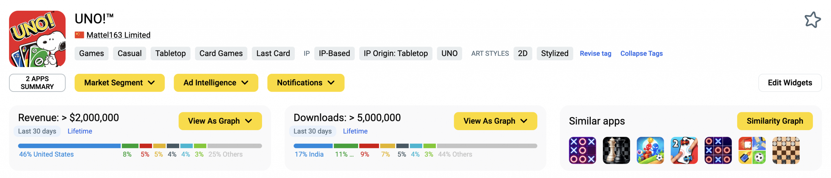Click the grey Others revenue bar segment
The height and width of the screenshot is (178, 831).
point(235,146)
